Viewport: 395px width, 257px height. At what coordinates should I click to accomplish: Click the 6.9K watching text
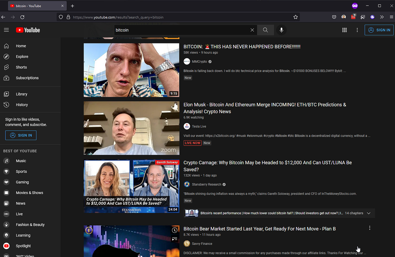[x=194, y=118]
